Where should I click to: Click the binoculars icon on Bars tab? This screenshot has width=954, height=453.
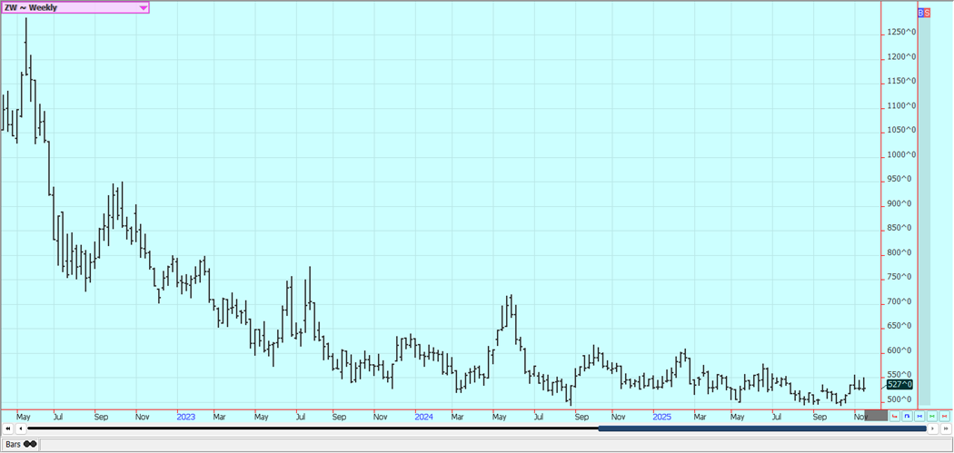[30, 444]
